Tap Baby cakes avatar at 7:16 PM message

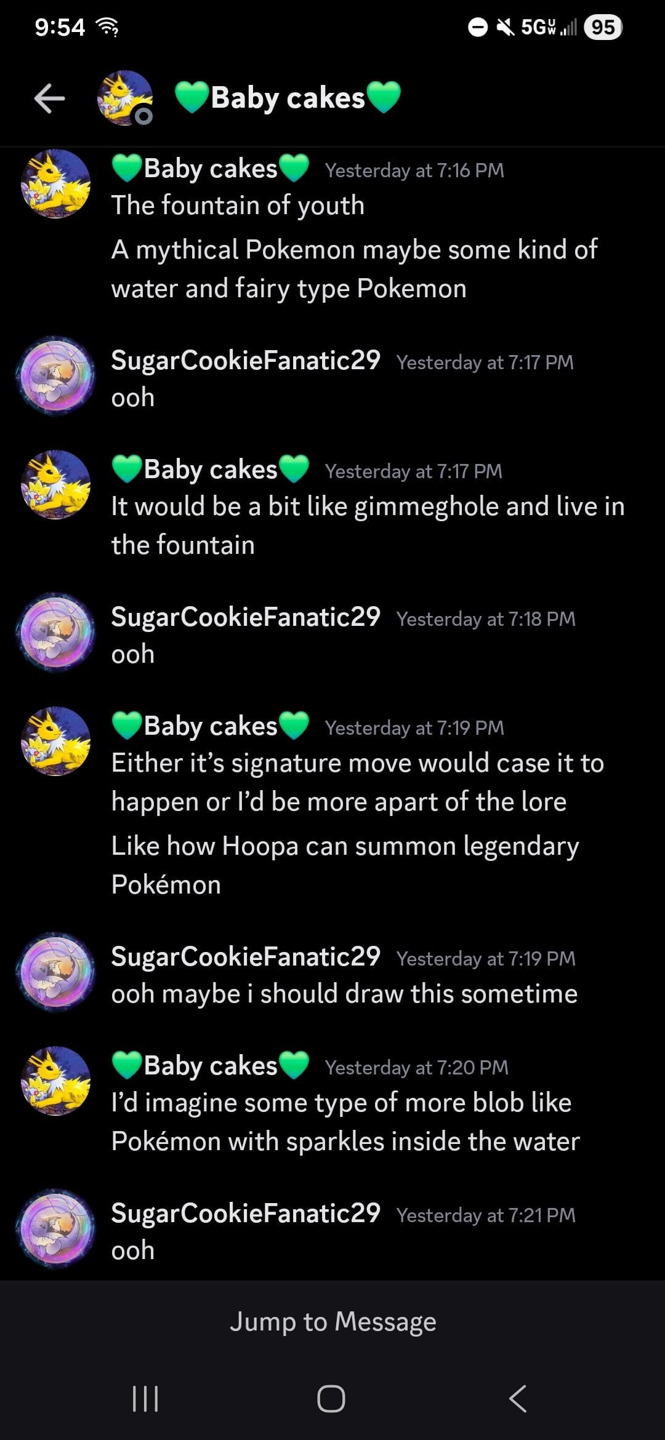click(55, 183)
